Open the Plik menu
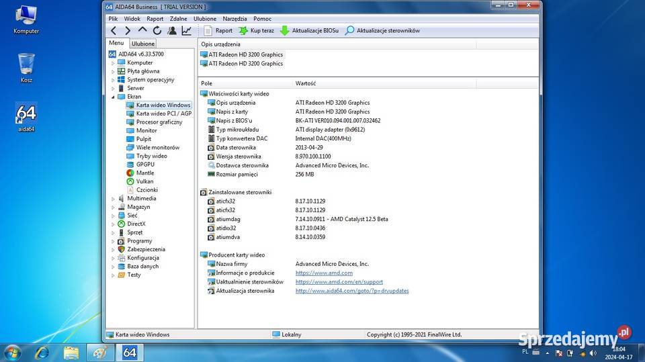The height and width of the screenshot is (362, 645). (x=113, y=19)
